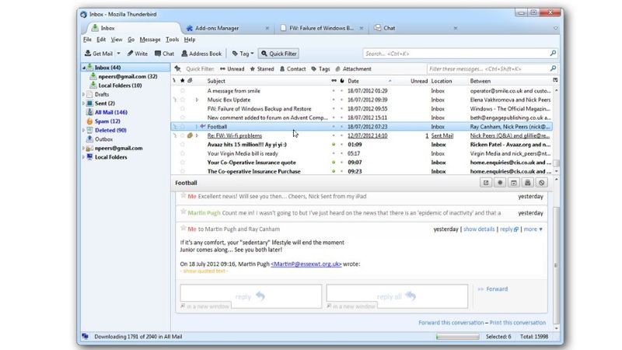Select the Inbox (44) folder
622x350 pixels.
pos(125,68)
